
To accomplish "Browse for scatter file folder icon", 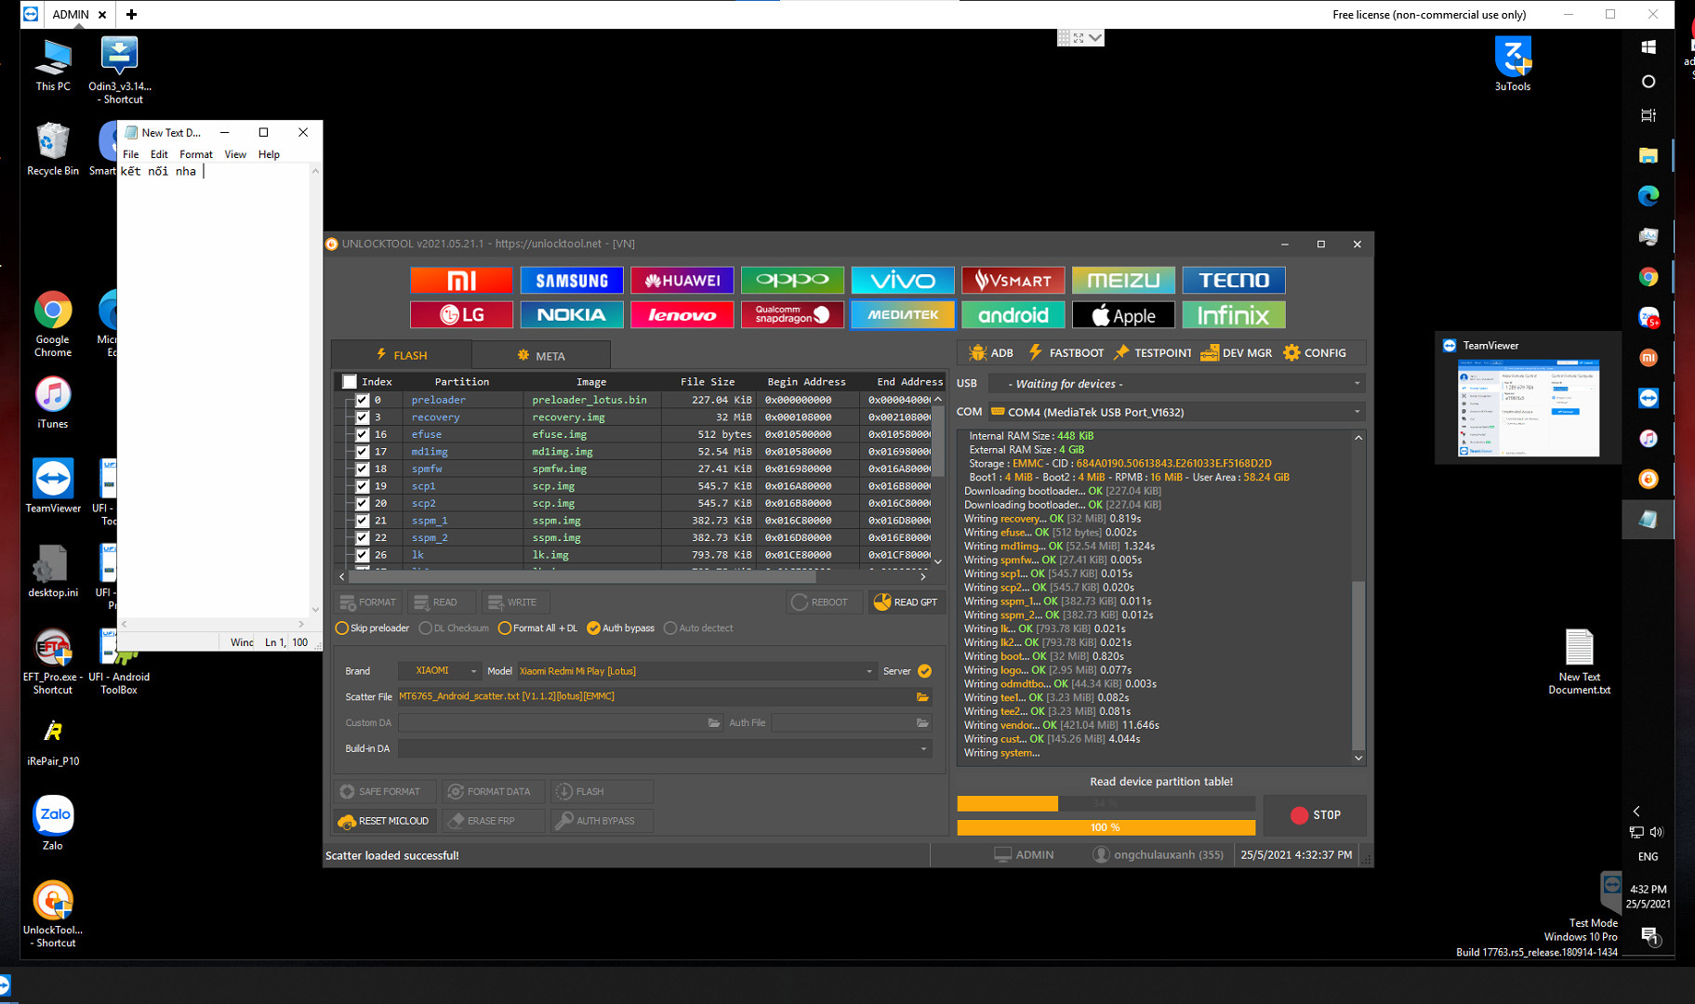I will 922,696.
